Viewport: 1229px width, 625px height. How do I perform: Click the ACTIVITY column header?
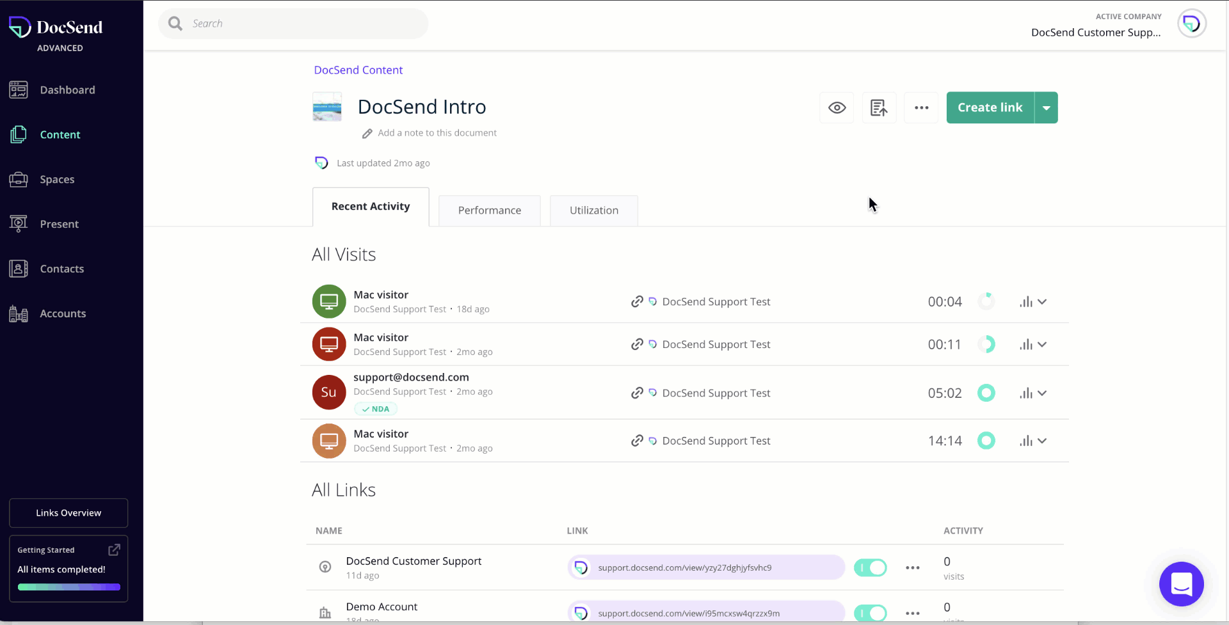[963, 530]
